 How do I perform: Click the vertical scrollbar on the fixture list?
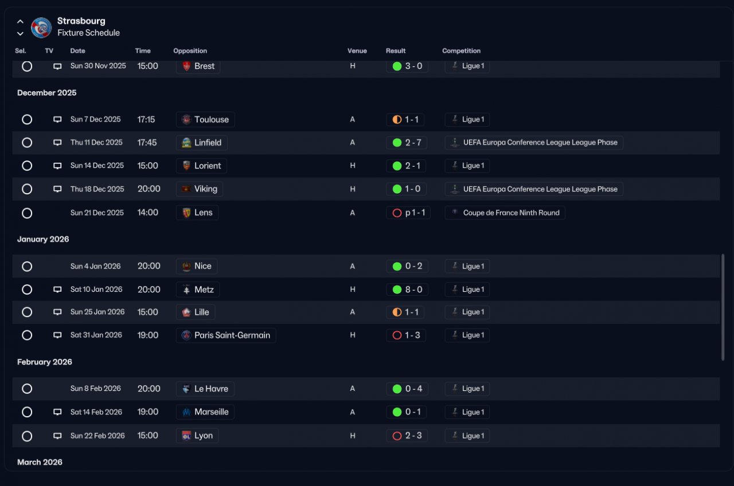point(723,307)
